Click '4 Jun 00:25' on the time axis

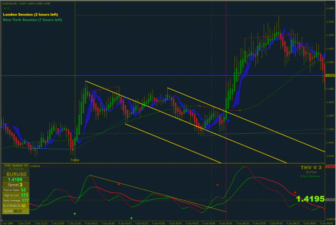[x=91, y=223]
